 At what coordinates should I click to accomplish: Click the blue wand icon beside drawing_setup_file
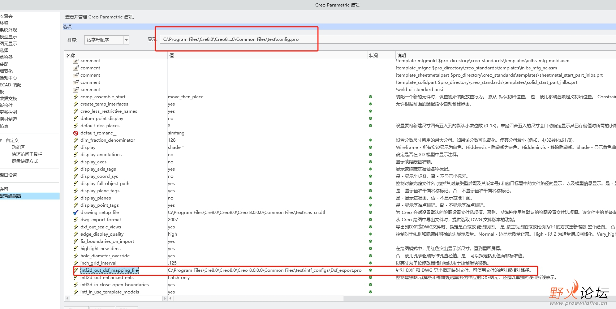pos(76,213)
